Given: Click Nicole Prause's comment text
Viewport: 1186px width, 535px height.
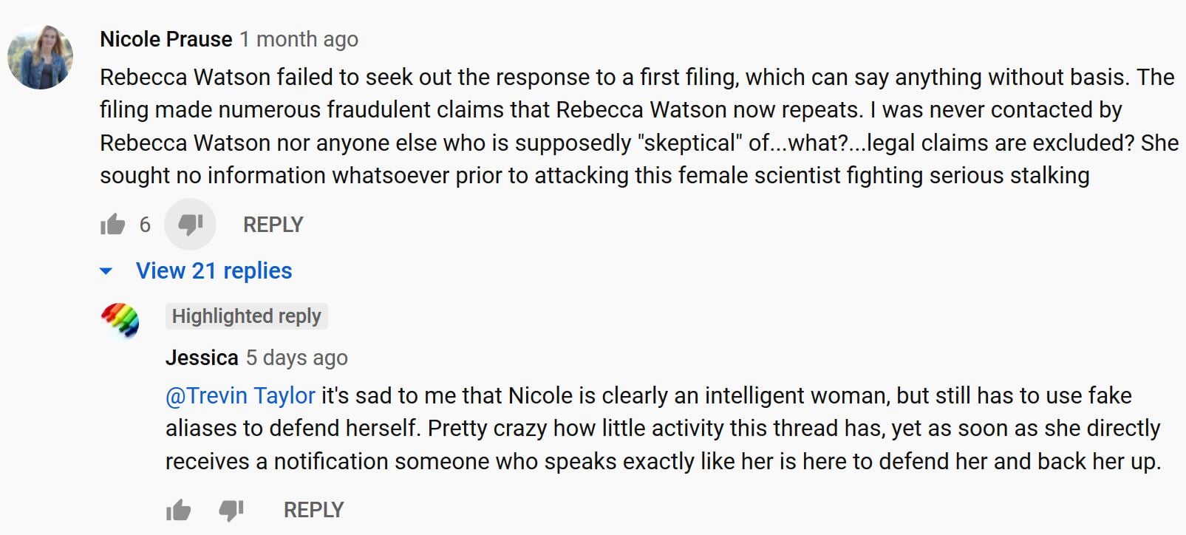Looking at the screenshot, I should pos(591,126).
